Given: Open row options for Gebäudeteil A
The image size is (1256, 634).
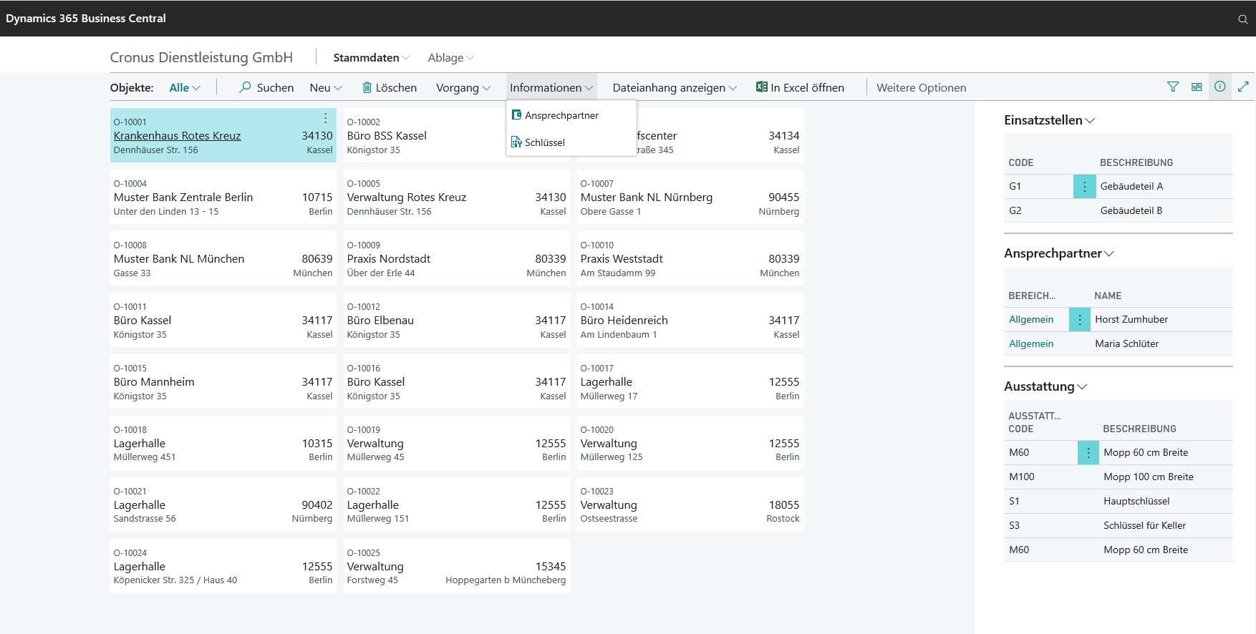Looking at the screenshot, I should [1084, 187].
